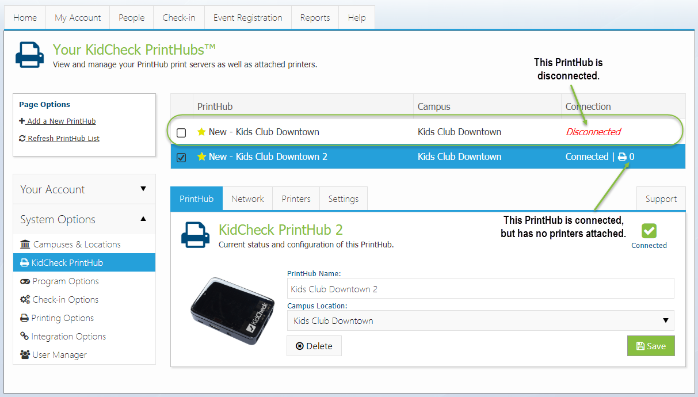Check the New - Kids Club Downtown row checkbox

181,133
